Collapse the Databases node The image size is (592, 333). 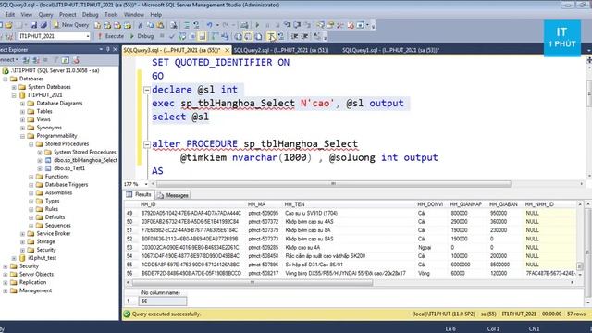(x=6, y=79)
